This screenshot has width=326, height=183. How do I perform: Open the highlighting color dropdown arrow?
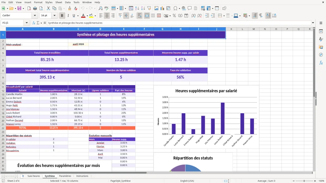click(x=95, y=16)
